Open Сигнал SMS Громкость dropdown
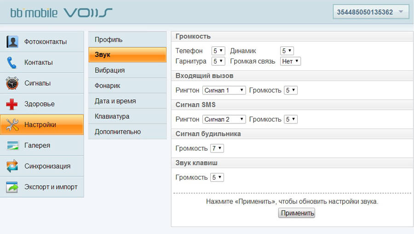414x234 pixels. point(290,119)
